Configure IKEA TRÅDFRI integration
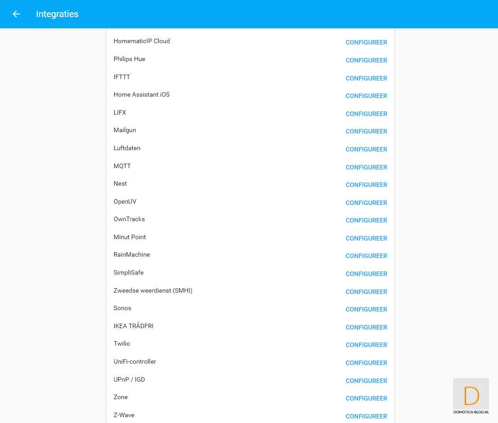This screenshot has height=423, width=498. tap(366, 327)
